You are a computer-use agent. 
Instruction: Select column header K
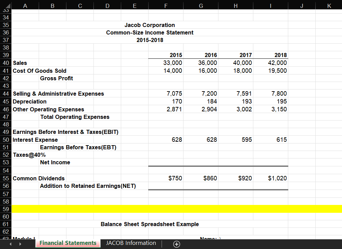click(329, 6)
